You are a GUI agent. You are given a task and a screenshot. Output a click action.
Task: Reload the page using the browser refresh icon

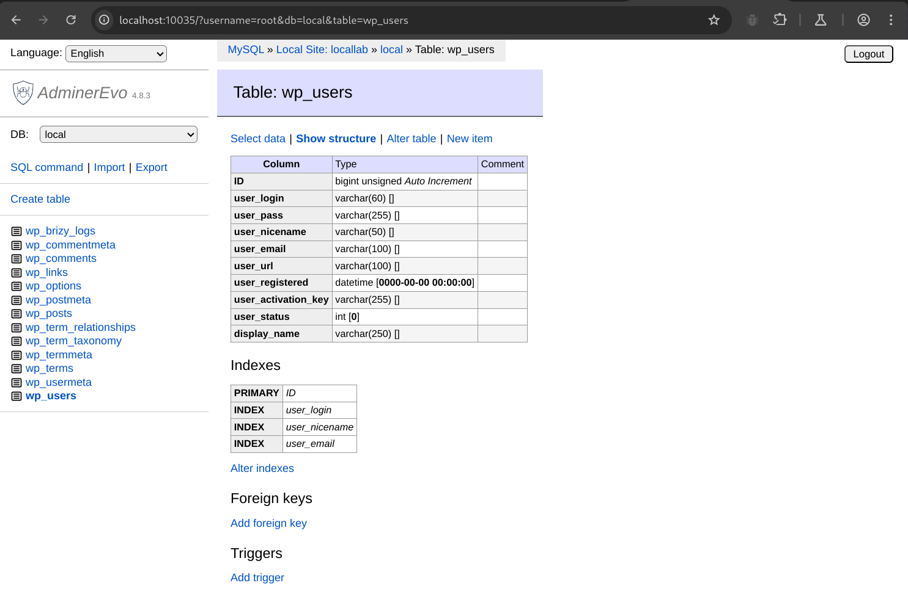point(71,20)
